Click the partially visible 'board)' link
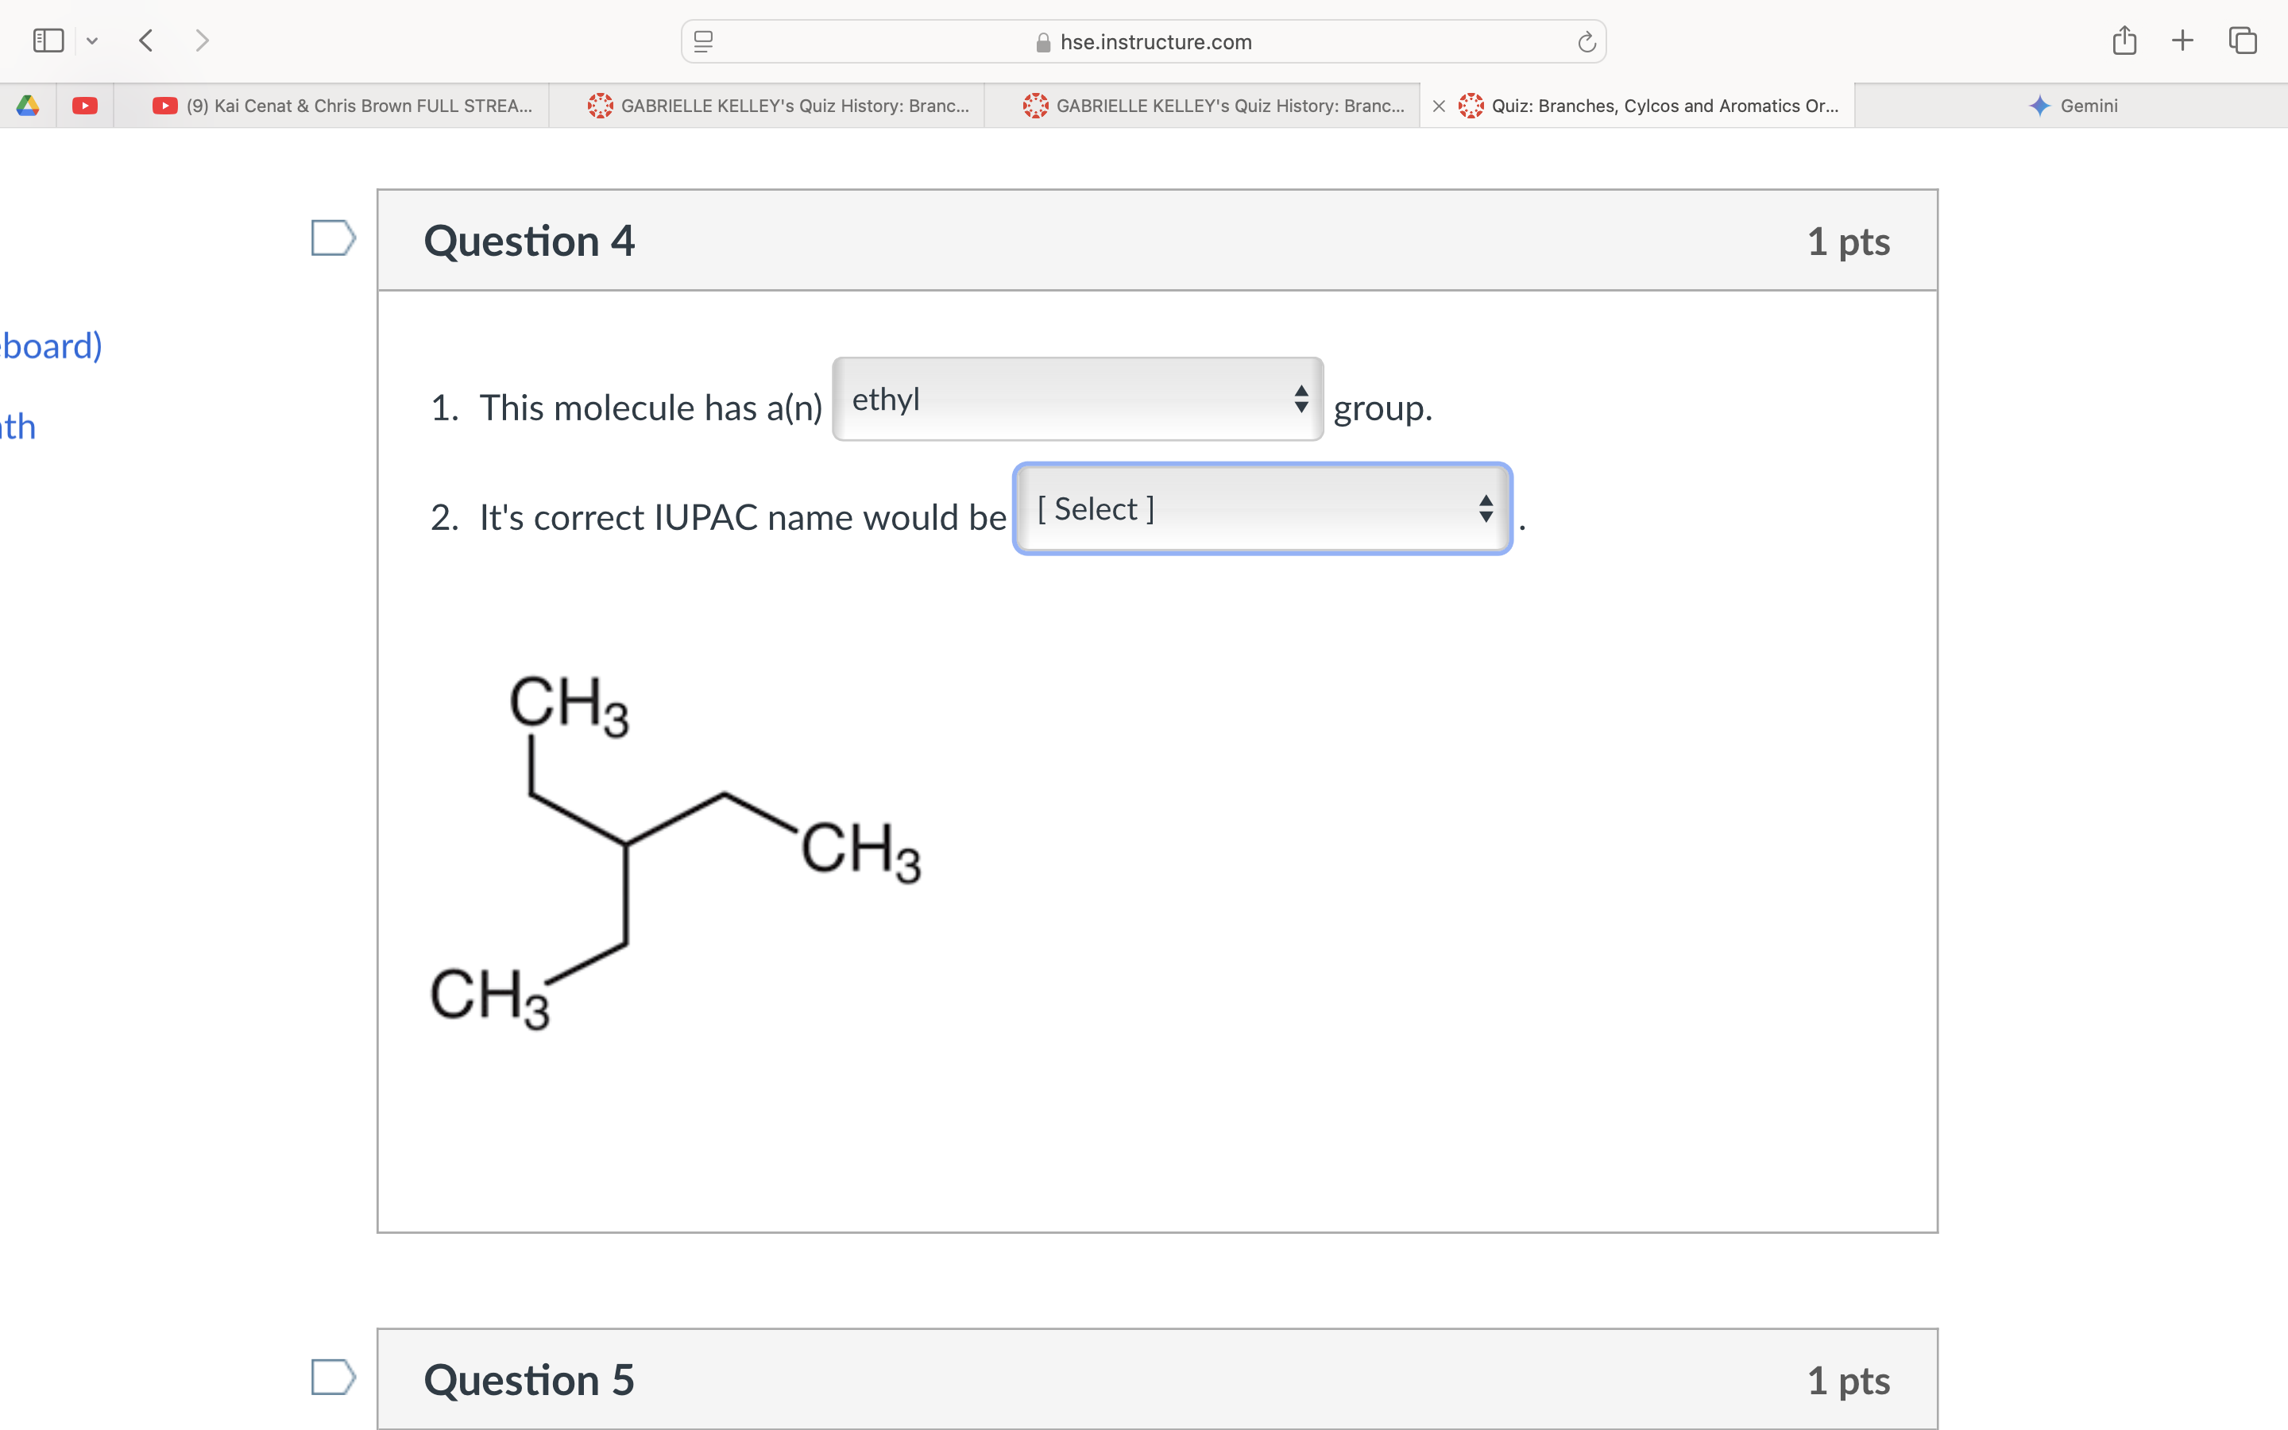Image resolution: width=2288 pixels, height=1430 pixels. [51, 346]
